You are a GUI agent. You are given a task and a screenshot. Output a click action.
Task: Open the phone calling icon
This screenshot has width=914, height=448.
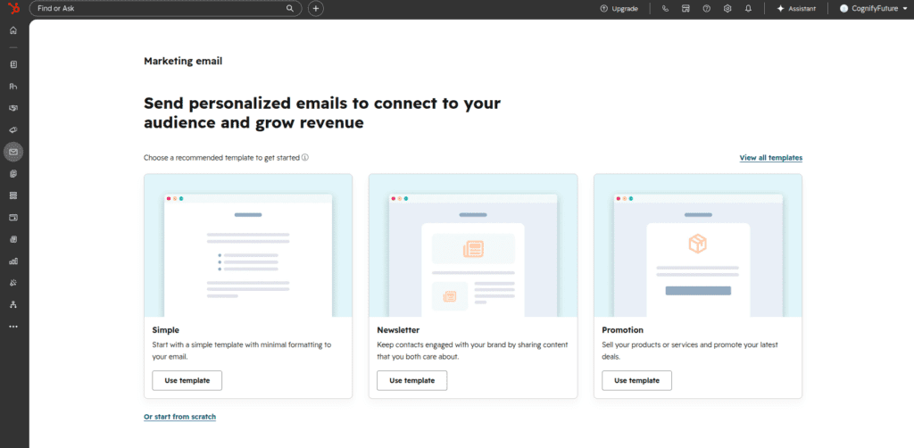pyautogui.click(x=665, y=9)
